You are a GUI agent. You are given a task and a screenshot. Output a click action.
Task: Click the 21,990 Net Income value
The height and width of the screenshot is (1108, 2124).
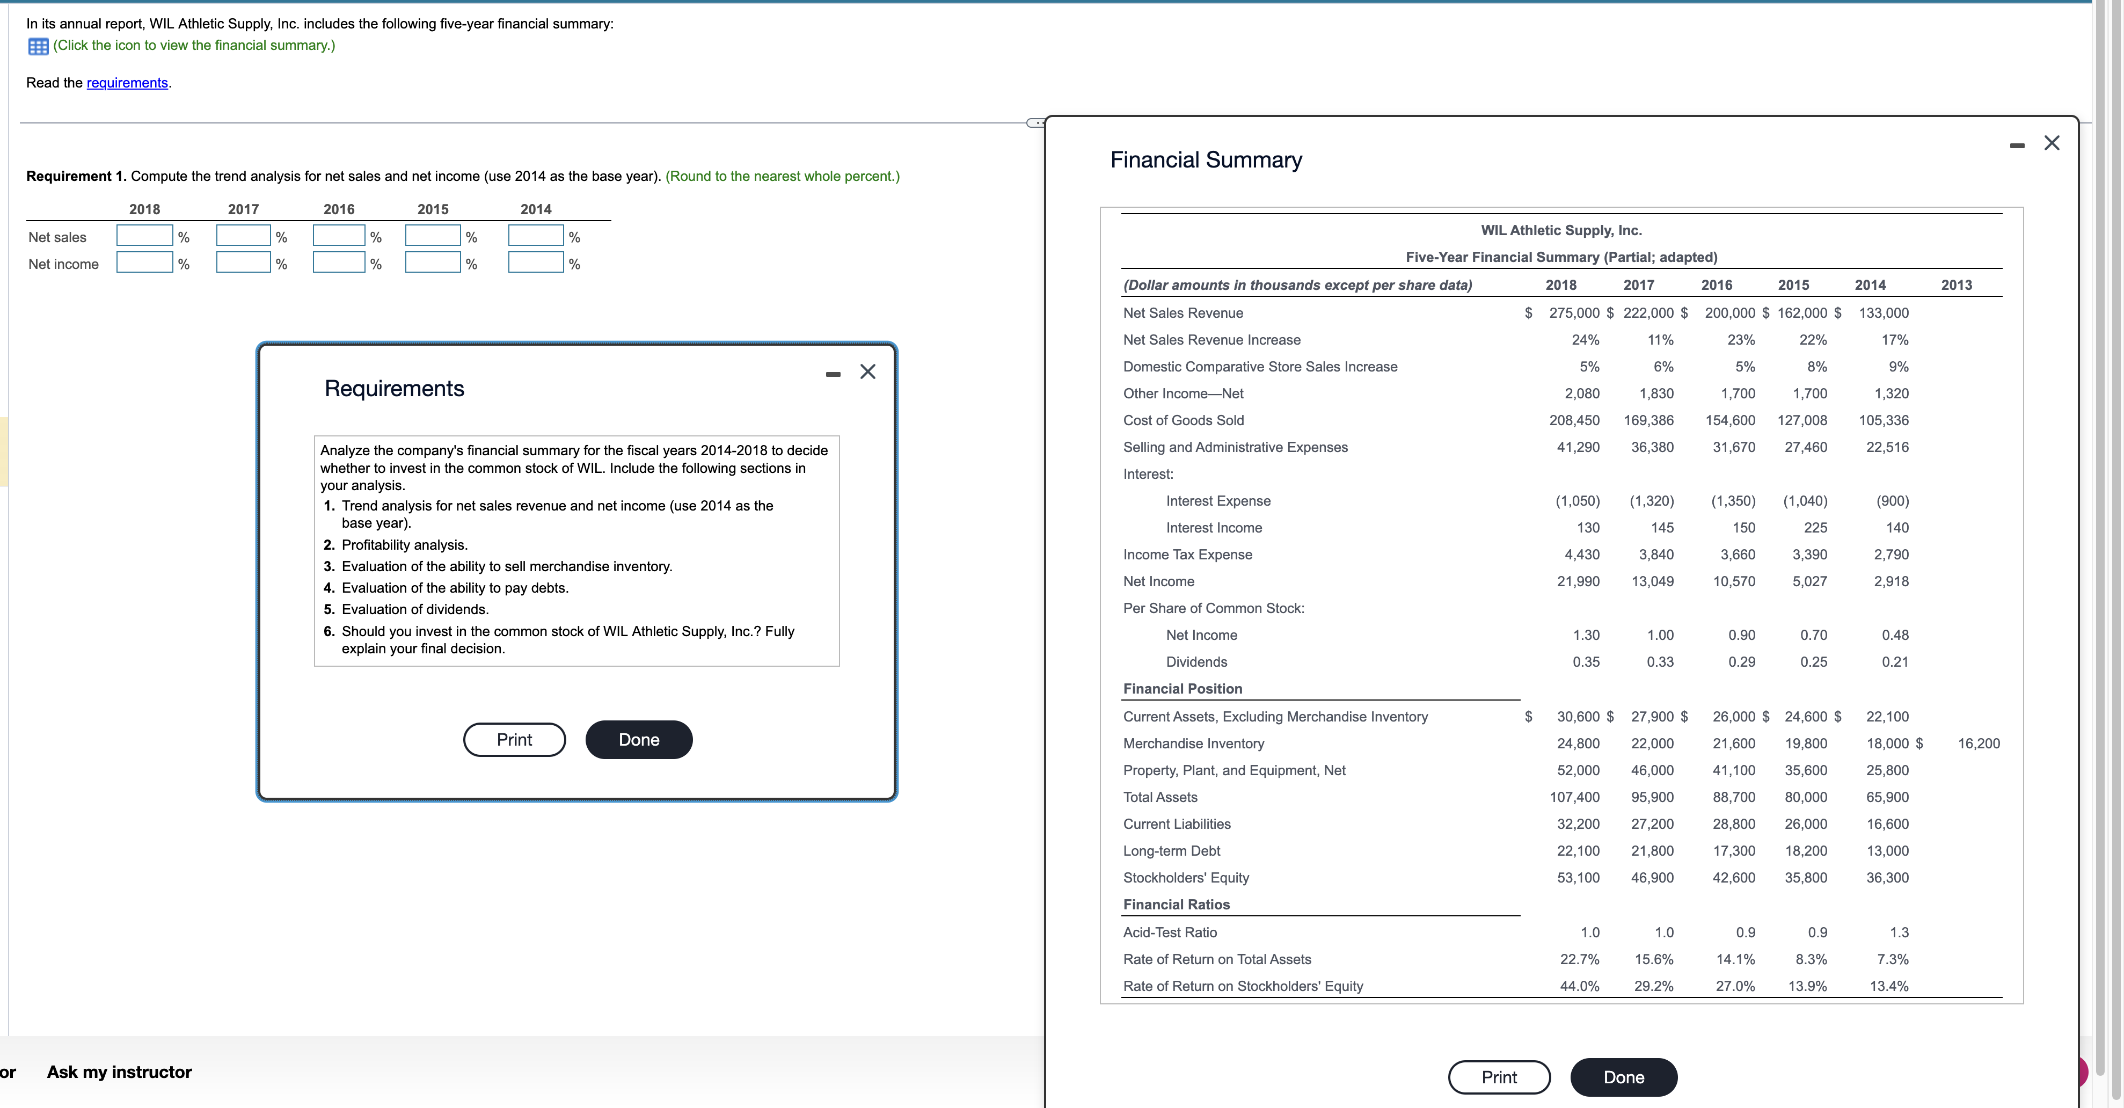(1578, 581)
